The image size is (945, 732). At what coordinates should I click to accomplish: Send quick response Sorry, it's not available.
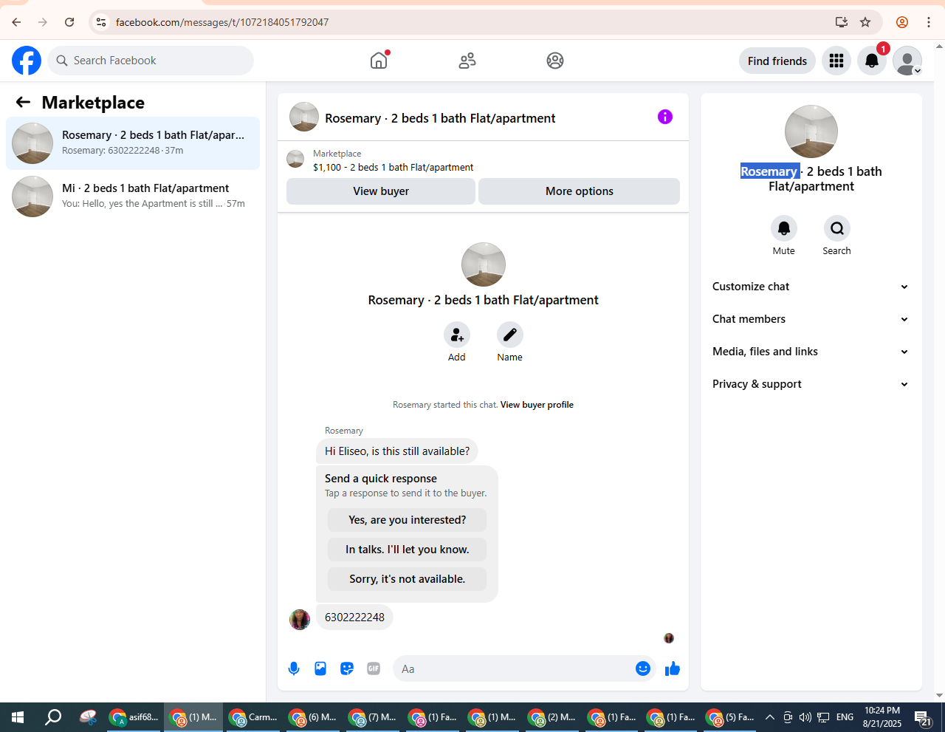(x=408, y=579)
